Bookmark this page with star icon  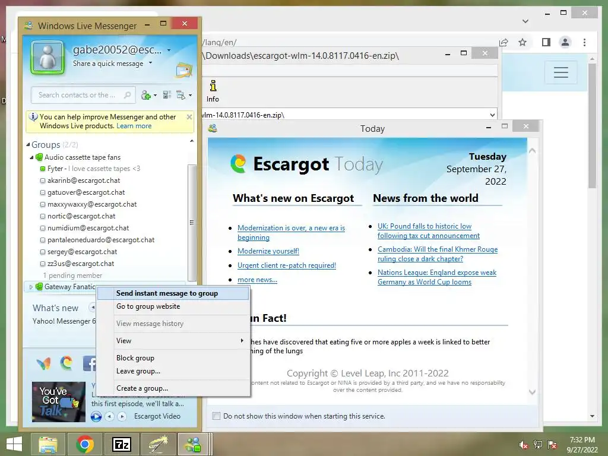coord(522,42)
